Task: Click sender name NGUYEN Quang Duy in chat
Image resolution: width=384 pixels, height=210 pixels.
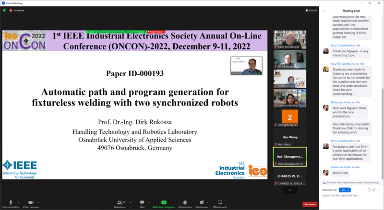Action: pos(343,64)
